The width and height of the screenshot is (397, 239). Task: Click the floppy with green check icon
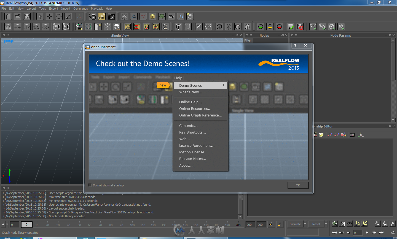291,27
